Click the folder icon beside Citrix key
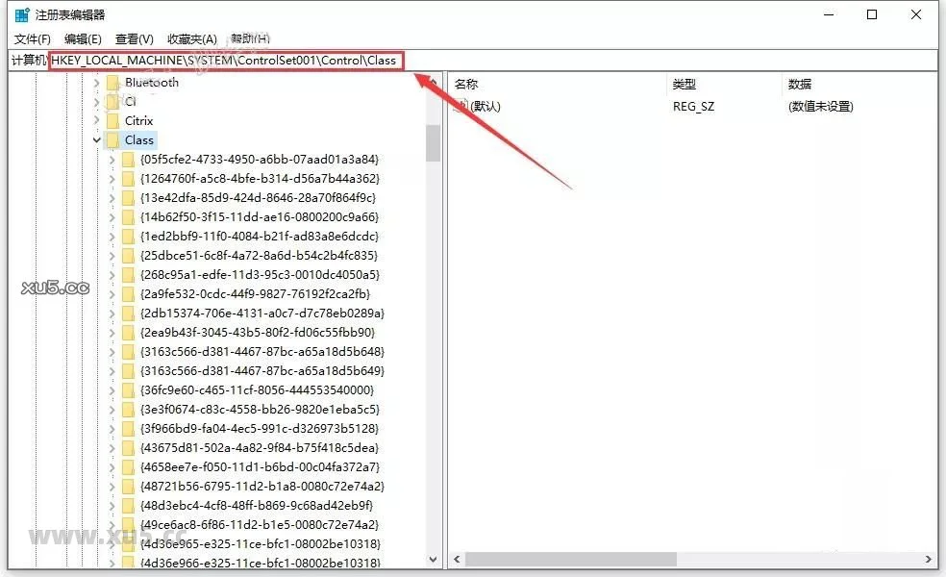The image size is (946, 577). coord(112,121)
